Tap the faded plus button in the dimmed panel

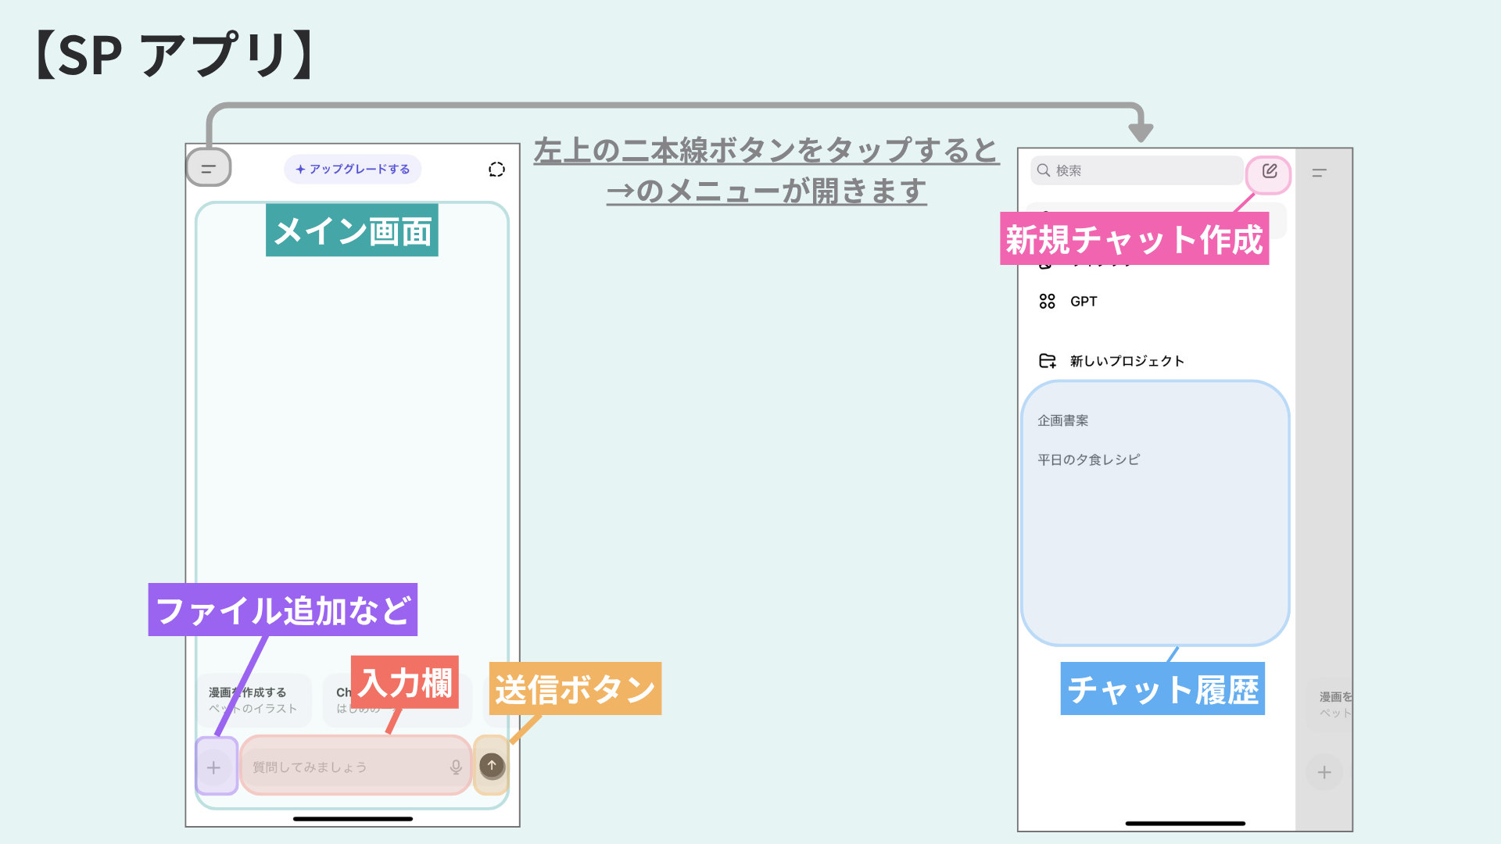tap(1324, 772)
